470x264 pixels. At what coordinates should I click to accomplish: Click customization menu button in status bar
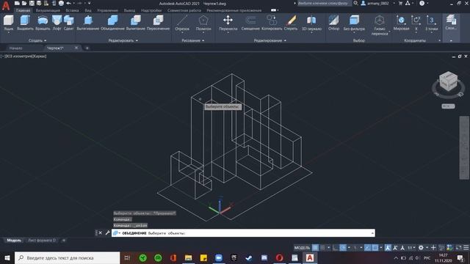point(466,248)
